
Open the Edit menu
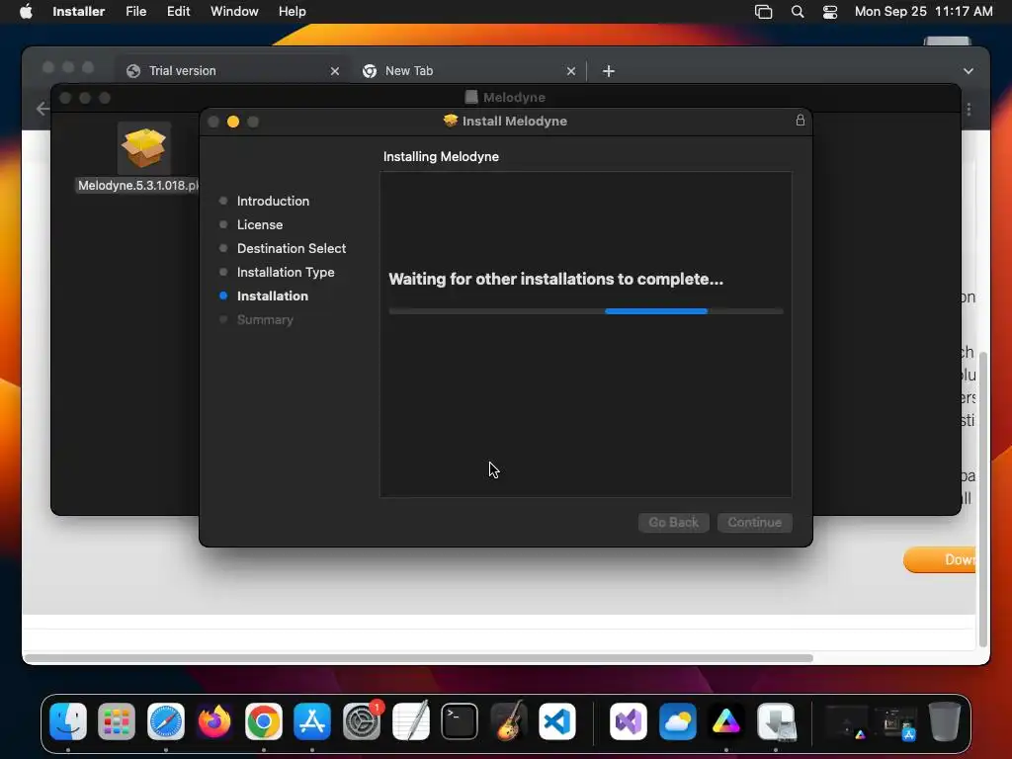coord(178,12)
